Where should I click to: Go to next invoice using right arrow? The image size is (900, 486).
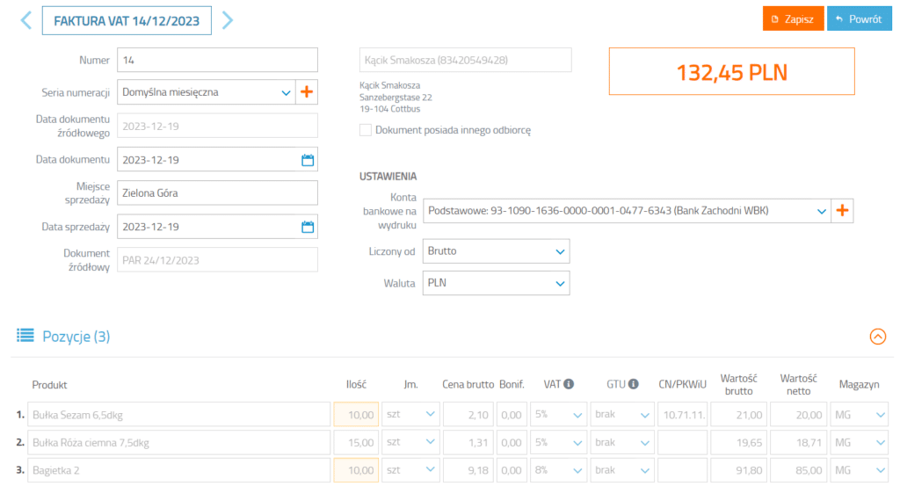[x=228, y=19]
